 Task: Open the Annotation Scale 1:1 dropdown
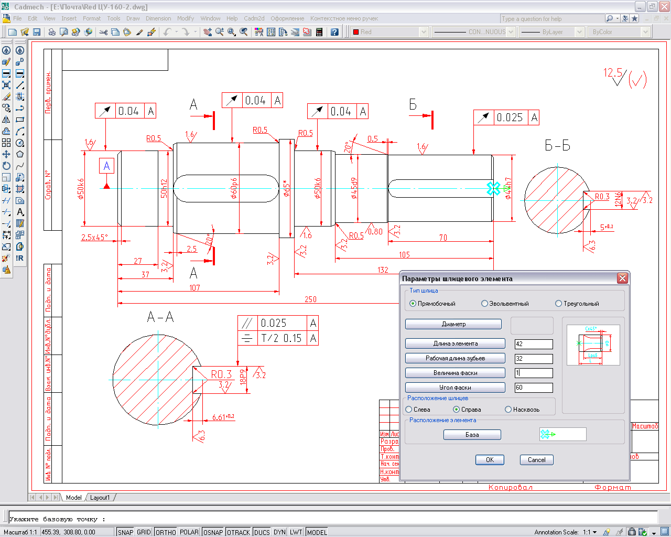tap(590, 532)
